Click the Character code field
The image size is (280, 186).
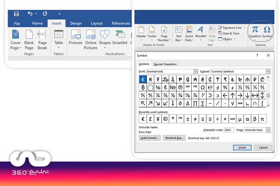[229, 130]
